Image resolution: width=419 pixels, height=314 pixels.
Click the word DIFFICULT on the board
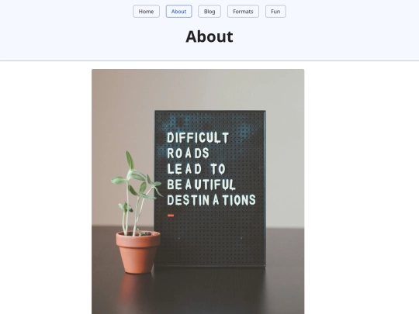click(x=198, y=138)
